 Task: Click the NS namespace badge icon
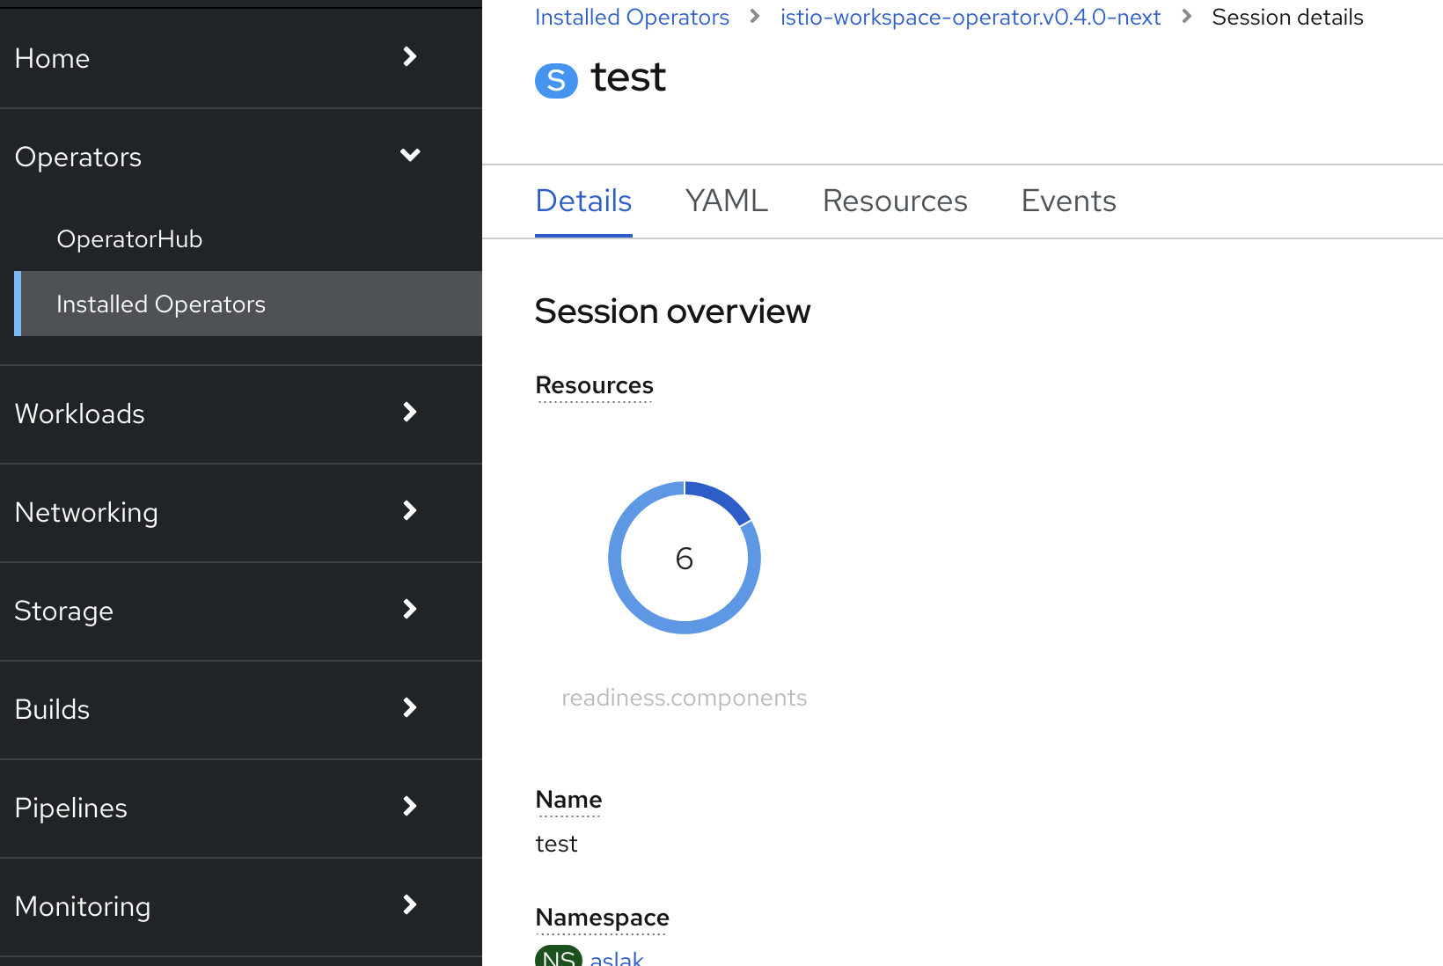pyautogui.click(x=558, y=958)
